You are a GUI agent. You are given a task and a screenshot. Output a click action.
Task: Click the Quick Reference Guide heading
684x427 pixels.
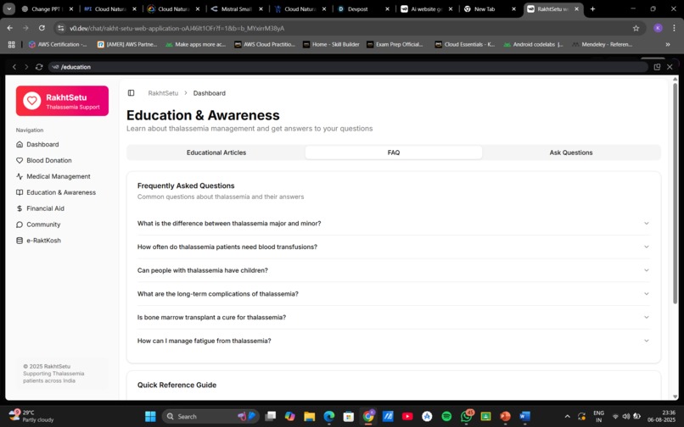177,385
